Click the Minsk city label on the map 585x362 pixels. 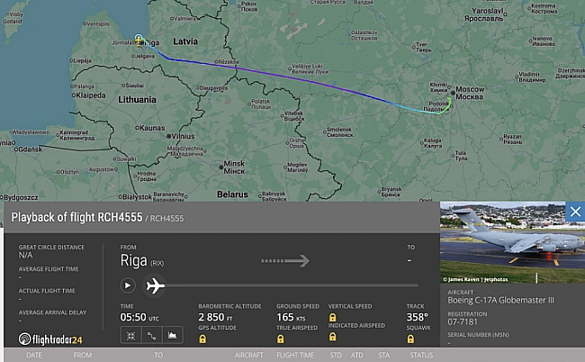click(x=234, y=167)
